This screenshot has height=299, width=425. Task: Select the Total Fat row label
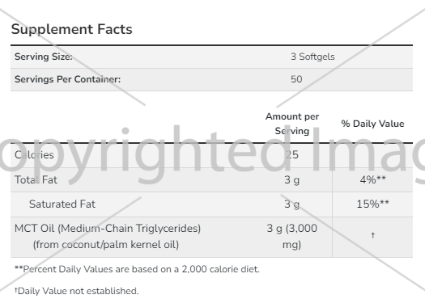[x=36, y=179]
